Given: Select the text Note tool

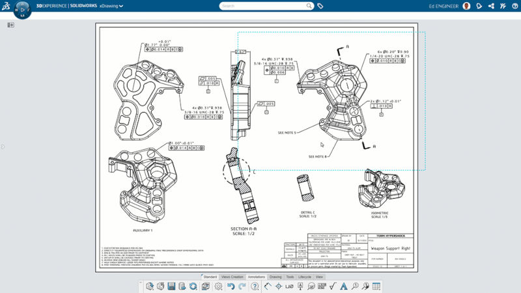Looking at the screenshot, I should 344,286.
